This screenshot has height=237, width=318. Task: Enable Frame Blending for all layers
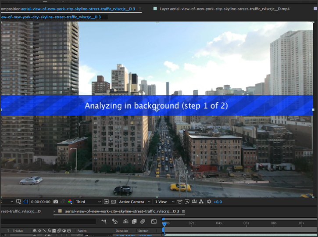coord(134,221)
